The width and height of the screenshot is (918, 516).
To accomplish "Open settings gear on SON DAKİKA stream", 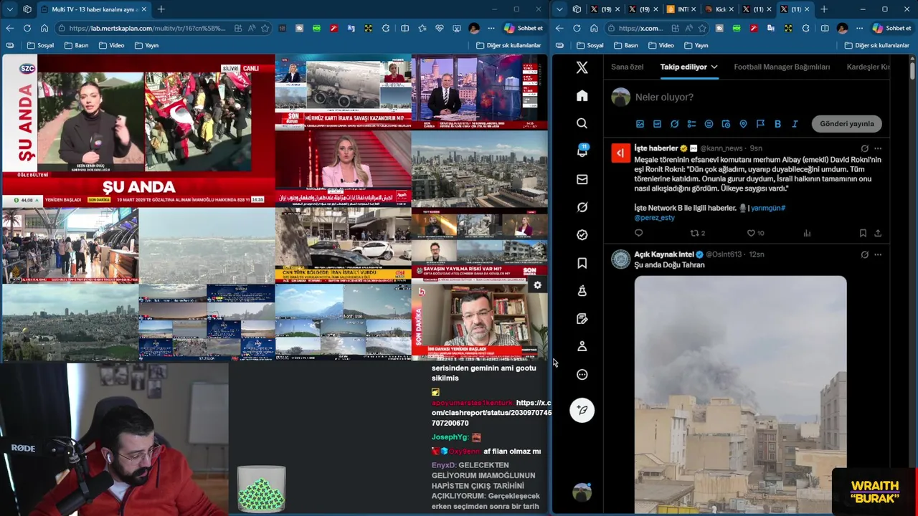I will 537,285.
